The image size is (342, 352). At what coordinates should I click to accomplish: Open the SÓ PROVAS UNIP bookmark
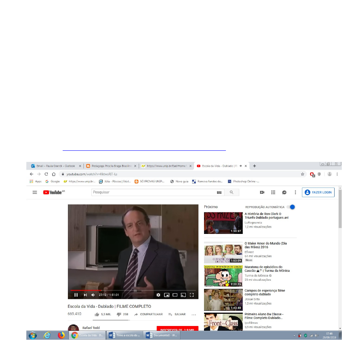[x=149, y=182]
